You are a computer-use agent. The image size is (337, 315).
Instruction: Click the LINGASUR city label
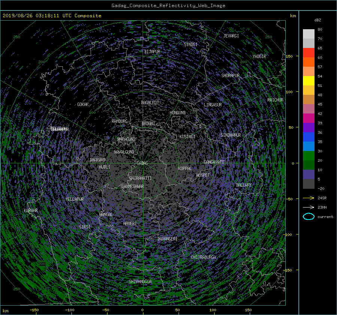coord(213,105)
